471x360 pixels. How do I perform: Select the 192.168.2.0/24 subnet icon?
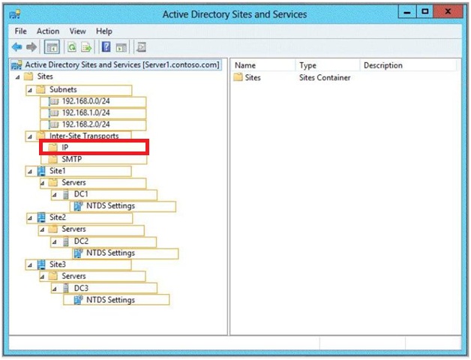(x=54, y=124)
